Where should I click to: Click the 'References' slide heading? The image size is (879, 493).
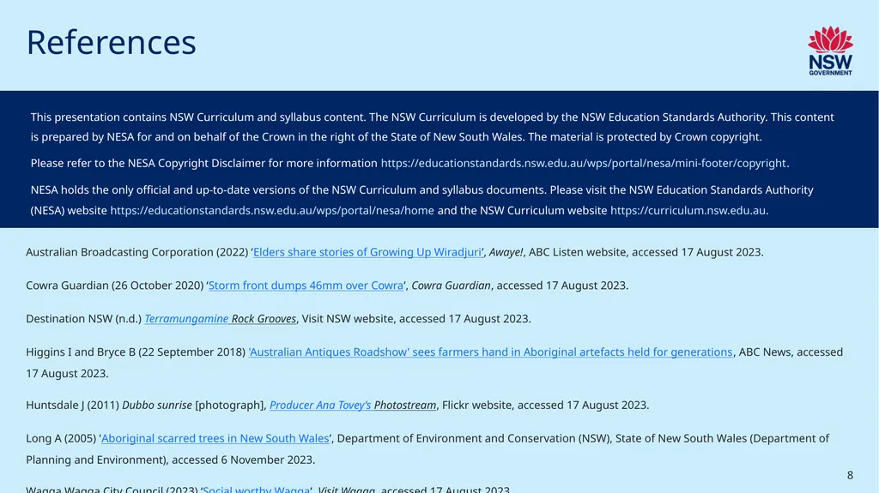click(112, 42)
